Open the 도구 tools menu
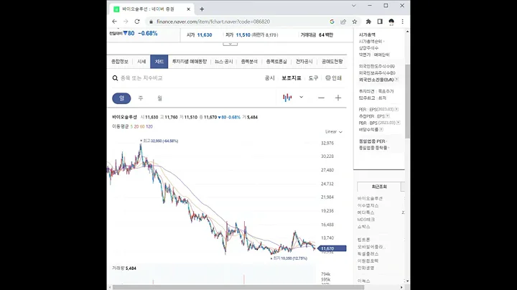Screen dimensions: 517x290 click(x=314, y=78)
